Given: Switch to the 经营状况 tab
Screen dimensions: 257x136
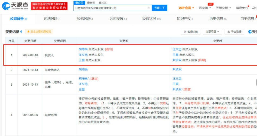Looking at the screenshot, I should (x=151, y=19).
